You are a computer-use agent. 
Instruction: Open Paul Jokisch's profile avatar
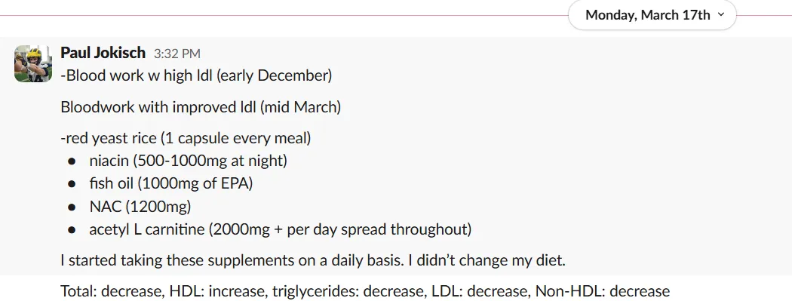(33, 63)
